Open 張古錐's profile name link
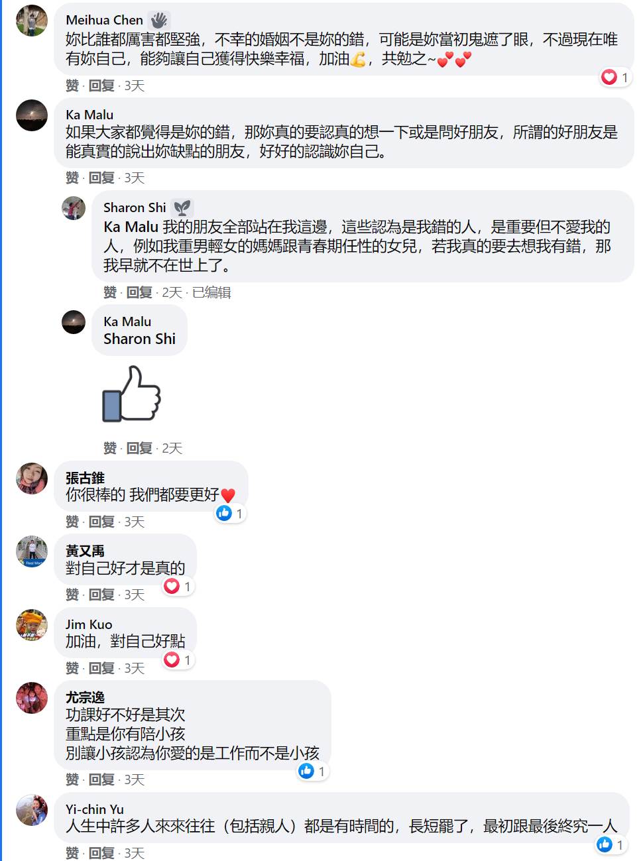The height and width of the screenshot is (861, 643). tap(85, 478)
